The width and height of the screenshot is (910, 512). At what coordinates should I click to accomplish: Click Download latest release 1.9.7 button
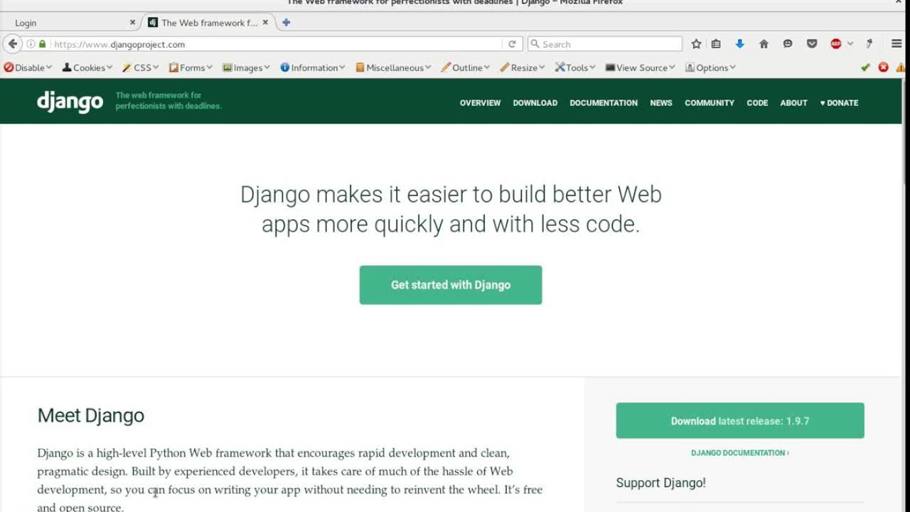click(x=740, y=420)
